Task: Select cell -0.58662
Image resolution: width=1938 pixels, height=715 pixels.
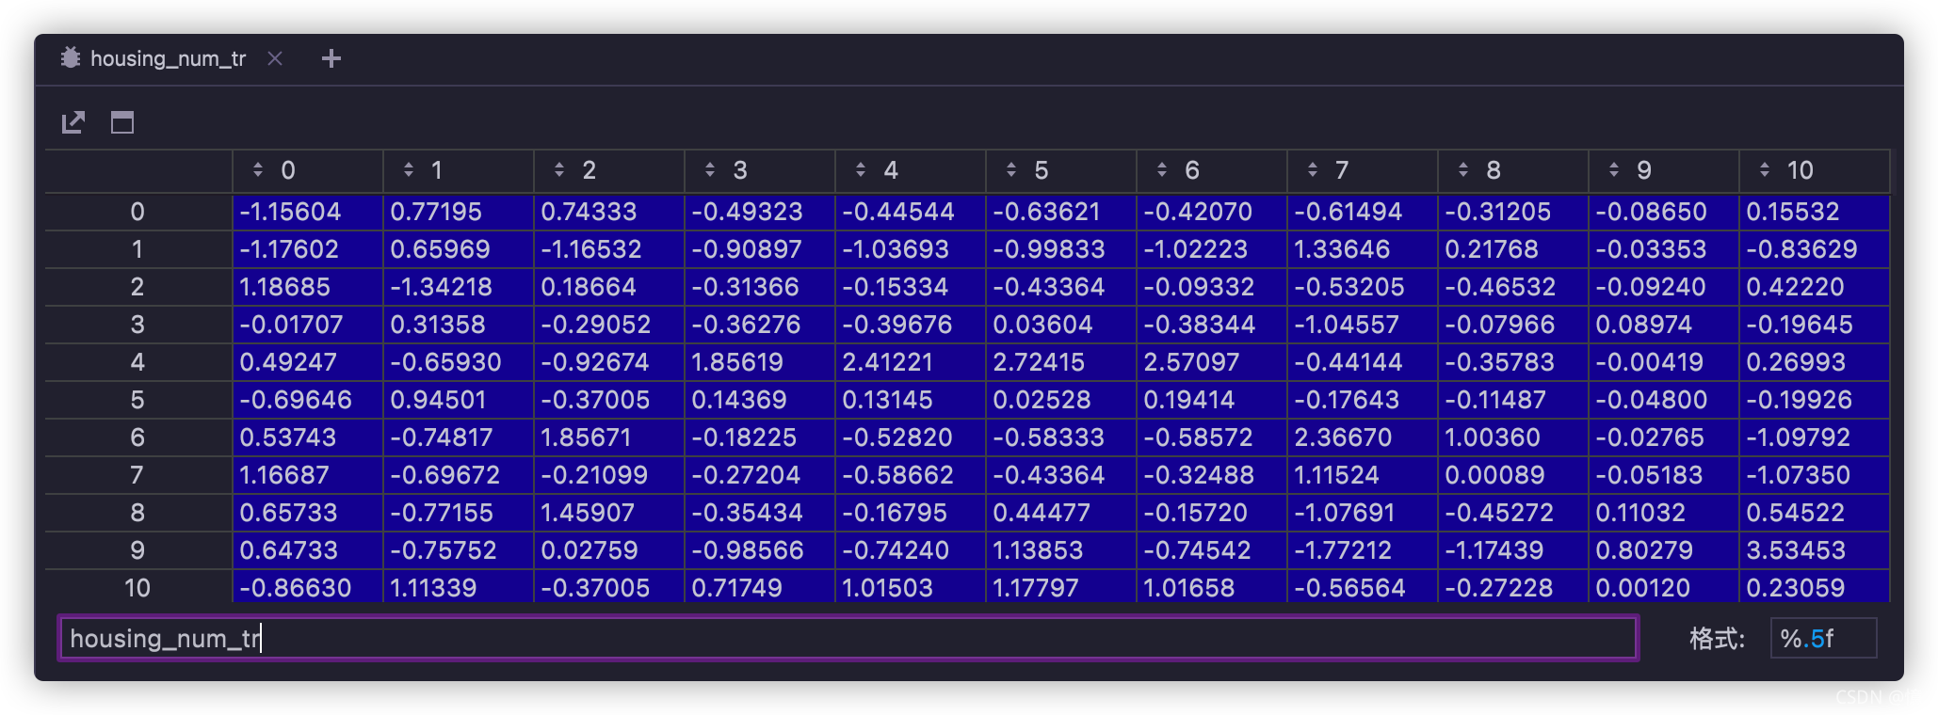Action: coord(911,475)
